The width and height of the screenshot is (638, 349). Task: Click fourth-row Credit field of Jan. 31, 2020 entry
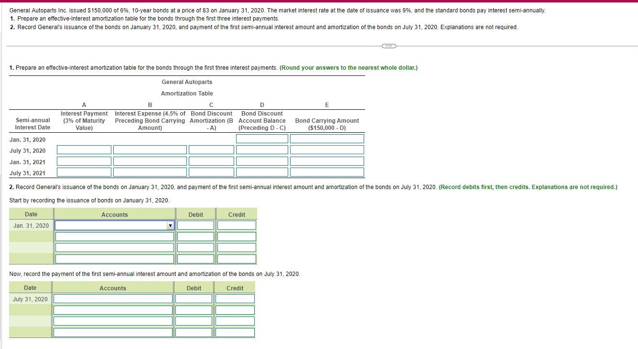tap(237, 259)
